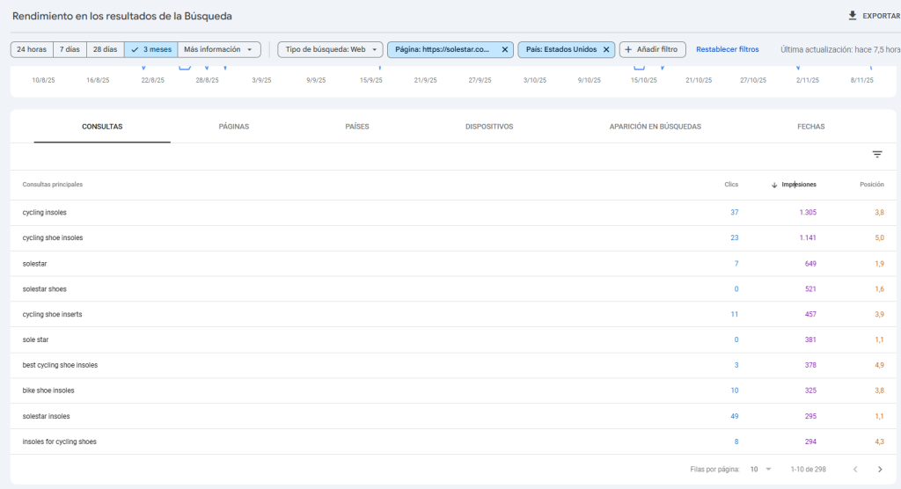The width and height of the screenshot is (901, 489).
Task: Remove the Página filter chip
Action: (x=505, y=50)
